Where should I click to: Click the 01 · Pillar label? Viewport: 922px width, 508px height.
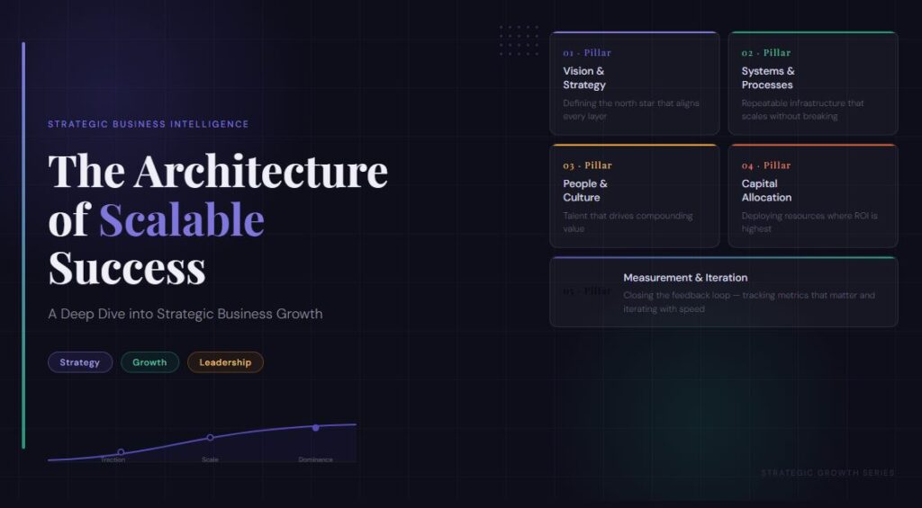click(x=587, y=53)
